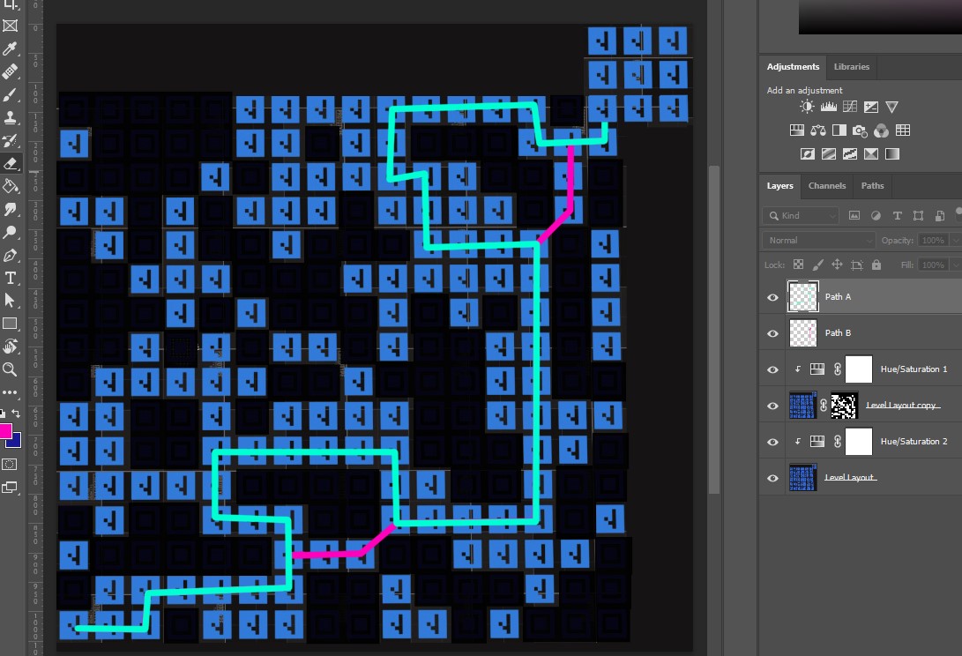Add an Invert adjustment
Screen dimensions: 962x656
tap(808, 154)
